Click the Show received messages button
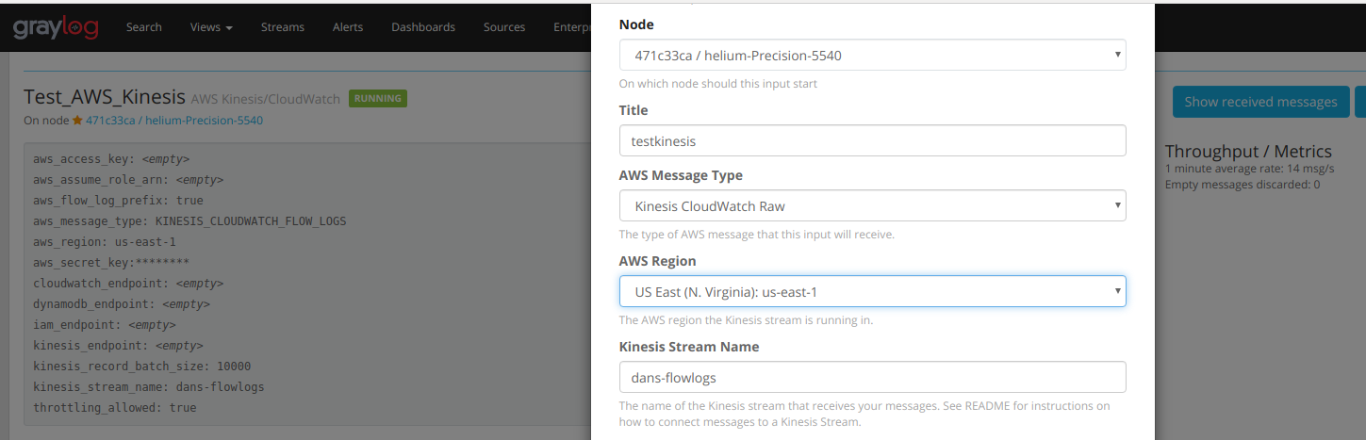The width and height of the screenshot is (1366, 440). [1260, 102]
